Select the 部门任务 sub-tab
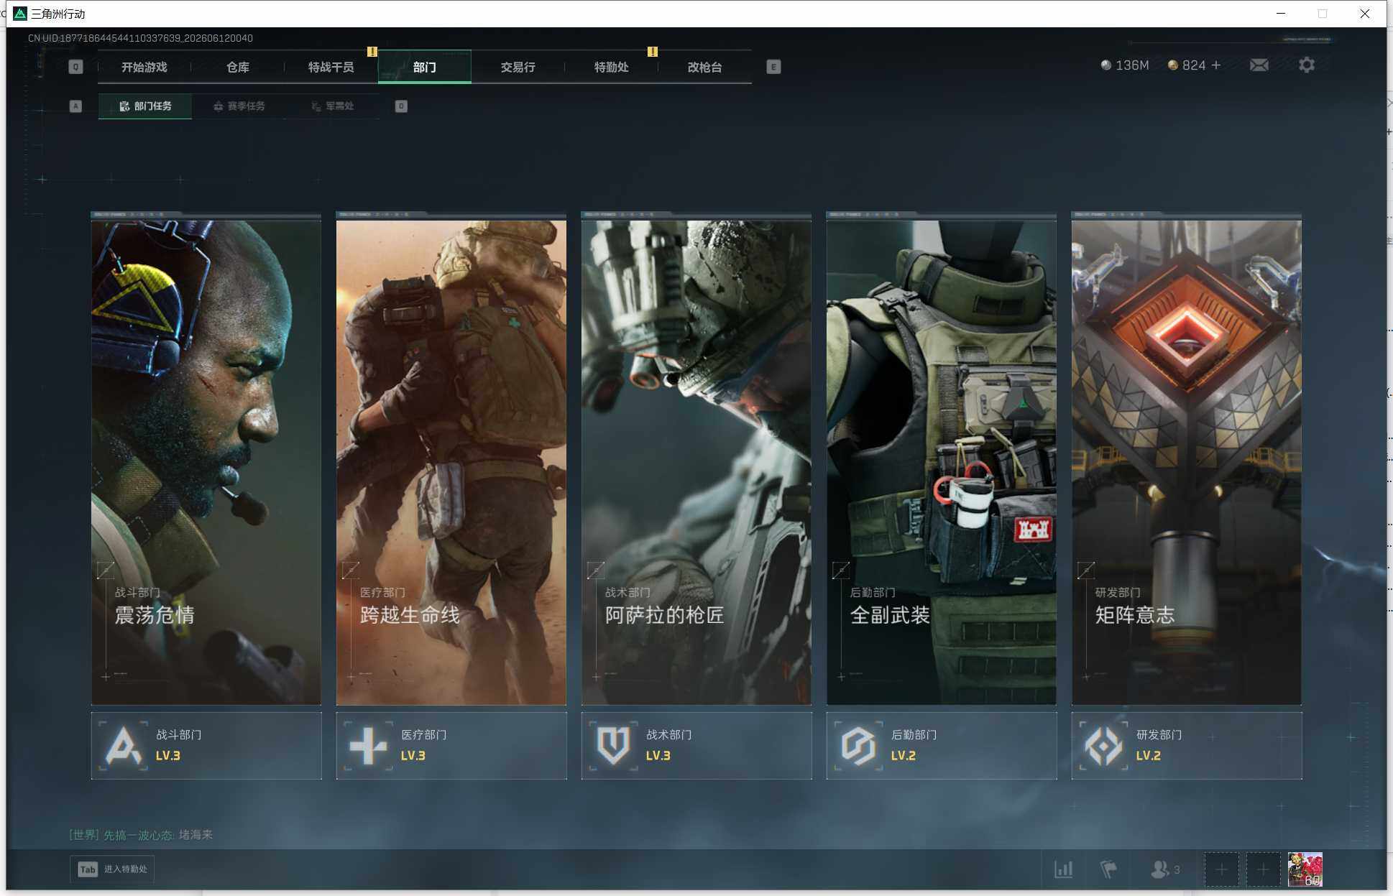The image size is (1393, 896). [x=145, y=106]
